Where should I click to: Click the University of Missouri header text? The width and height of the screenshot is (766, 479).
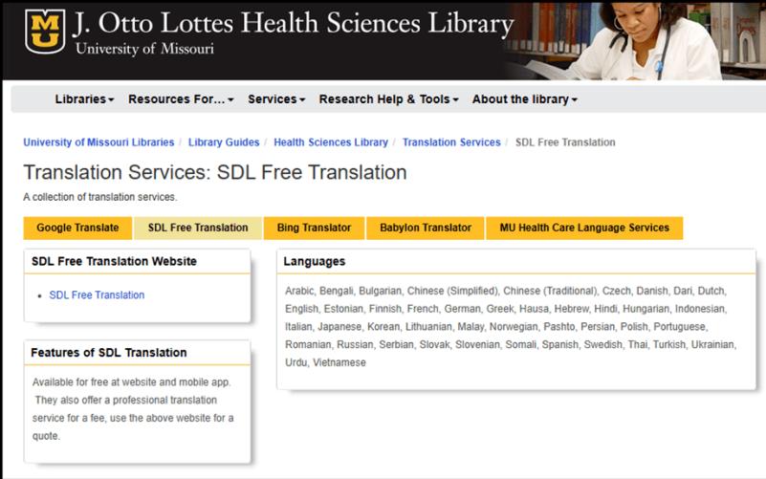point(143,49)
